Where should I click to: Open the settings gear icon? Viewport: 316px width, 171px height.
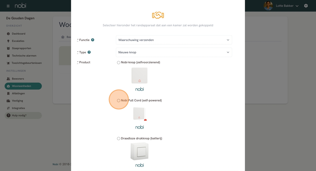tap(306, 6)
